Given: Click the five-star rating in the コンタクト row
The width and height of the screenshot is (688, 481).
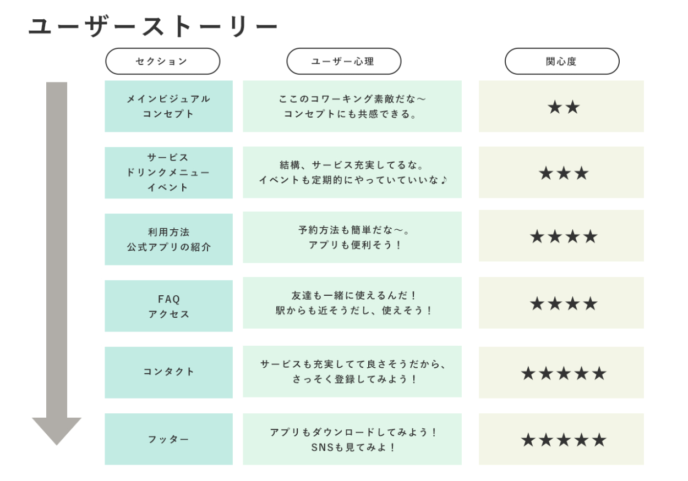Looking at the screenshot, I should pyautogui.click(x=561, y=373).
